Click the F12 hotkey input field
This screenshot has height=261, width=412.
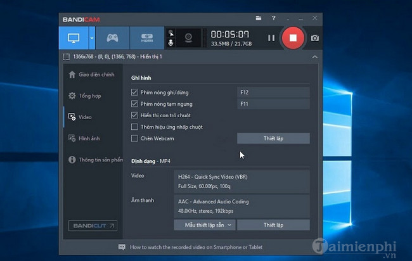(273, 92)
